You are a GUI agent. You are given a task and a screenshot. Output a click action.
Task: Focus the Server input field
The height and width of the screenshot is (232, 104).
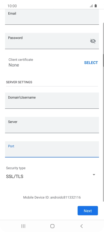tap(52, 125)
